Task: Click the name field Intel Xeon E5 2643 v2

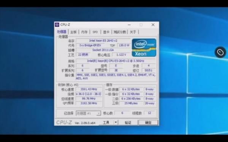Action: pyautogui.click(x=103, y=41)
